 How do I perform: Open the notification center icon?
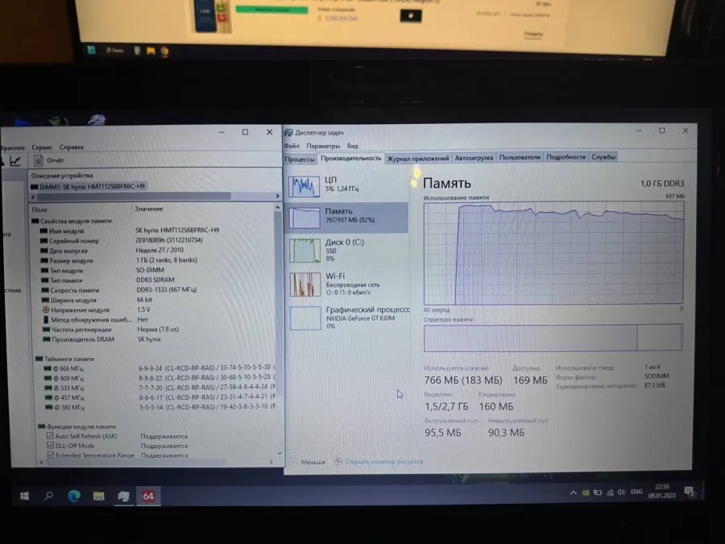pyautogui.click(x=690, y=492)
